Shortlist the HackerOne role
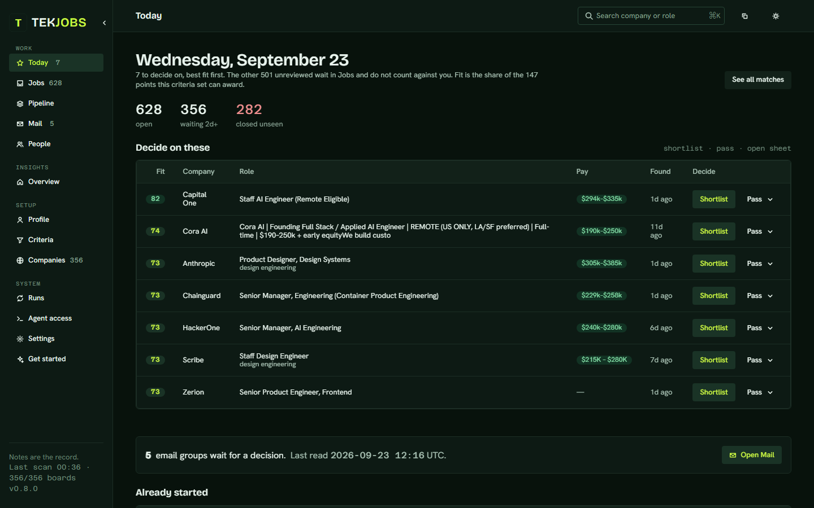 click(x=713, y=328)
